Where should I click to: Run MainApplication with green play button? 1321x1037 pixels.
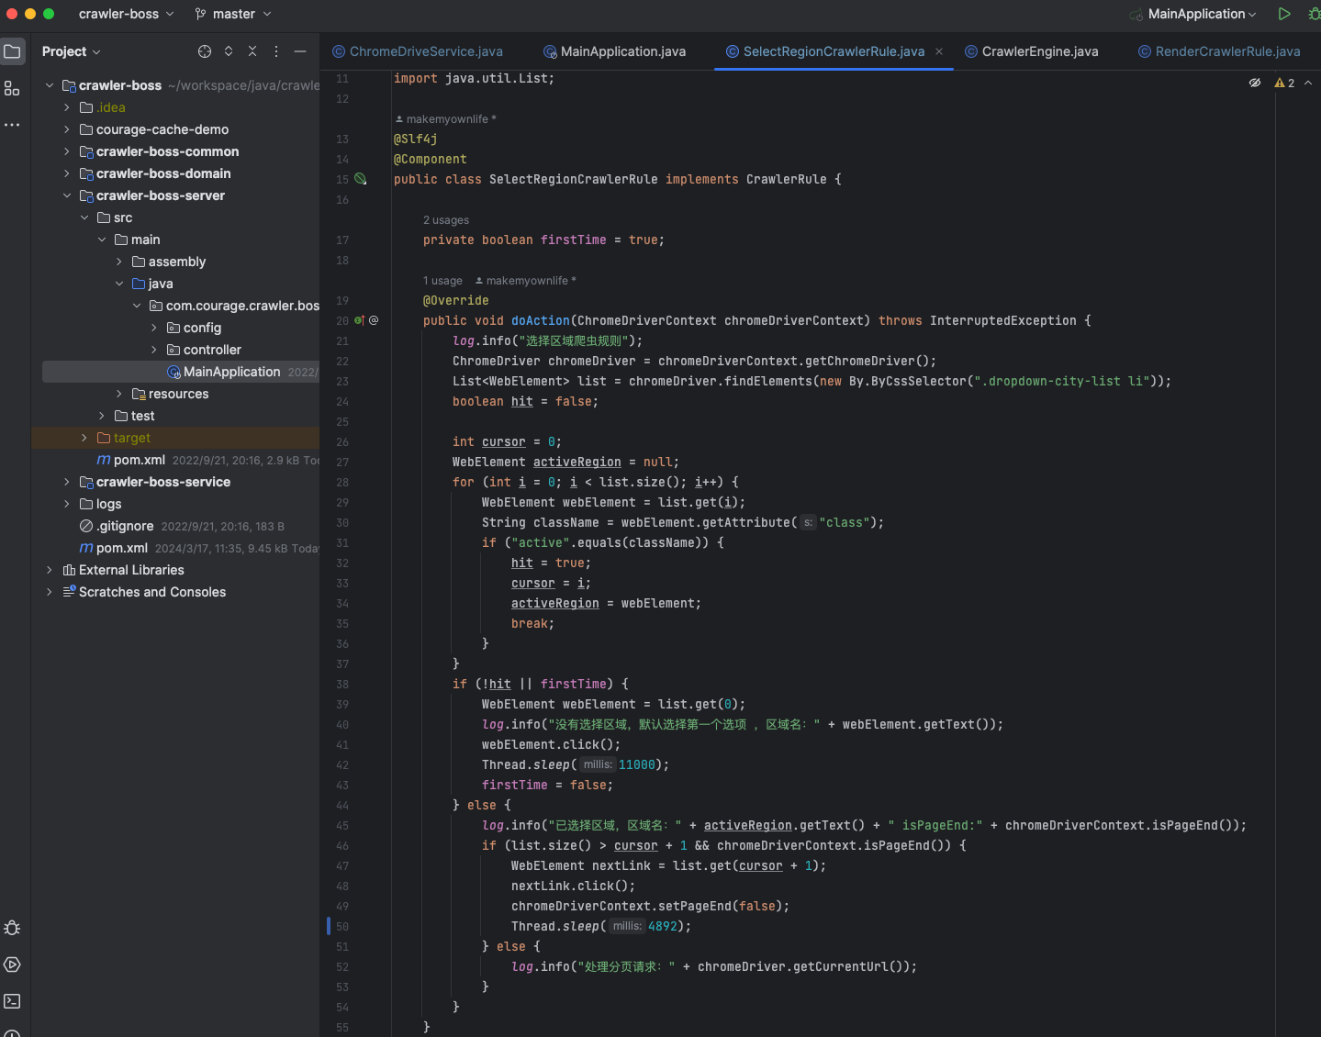(1284, 14)
